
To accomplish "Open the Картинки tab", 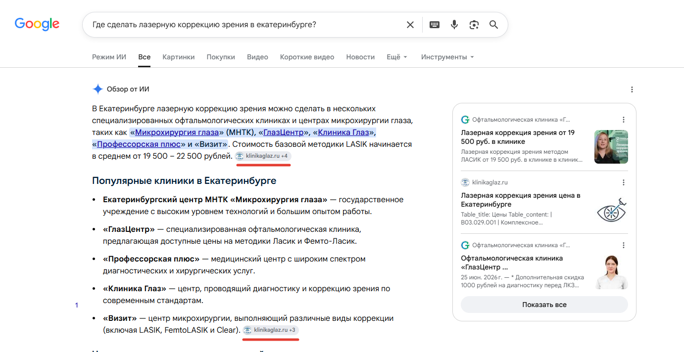I will click(179, 57).
